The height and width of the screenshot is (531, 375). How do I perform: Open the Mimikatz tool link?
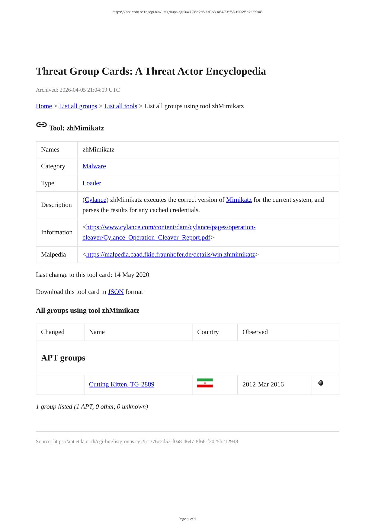point(239,200)
